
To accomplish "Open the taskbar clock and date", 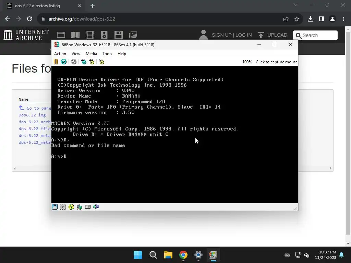I will coord(326,255).
